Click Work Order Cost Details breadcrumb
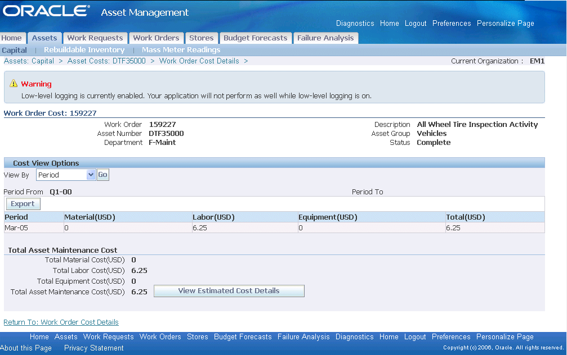 199,61
